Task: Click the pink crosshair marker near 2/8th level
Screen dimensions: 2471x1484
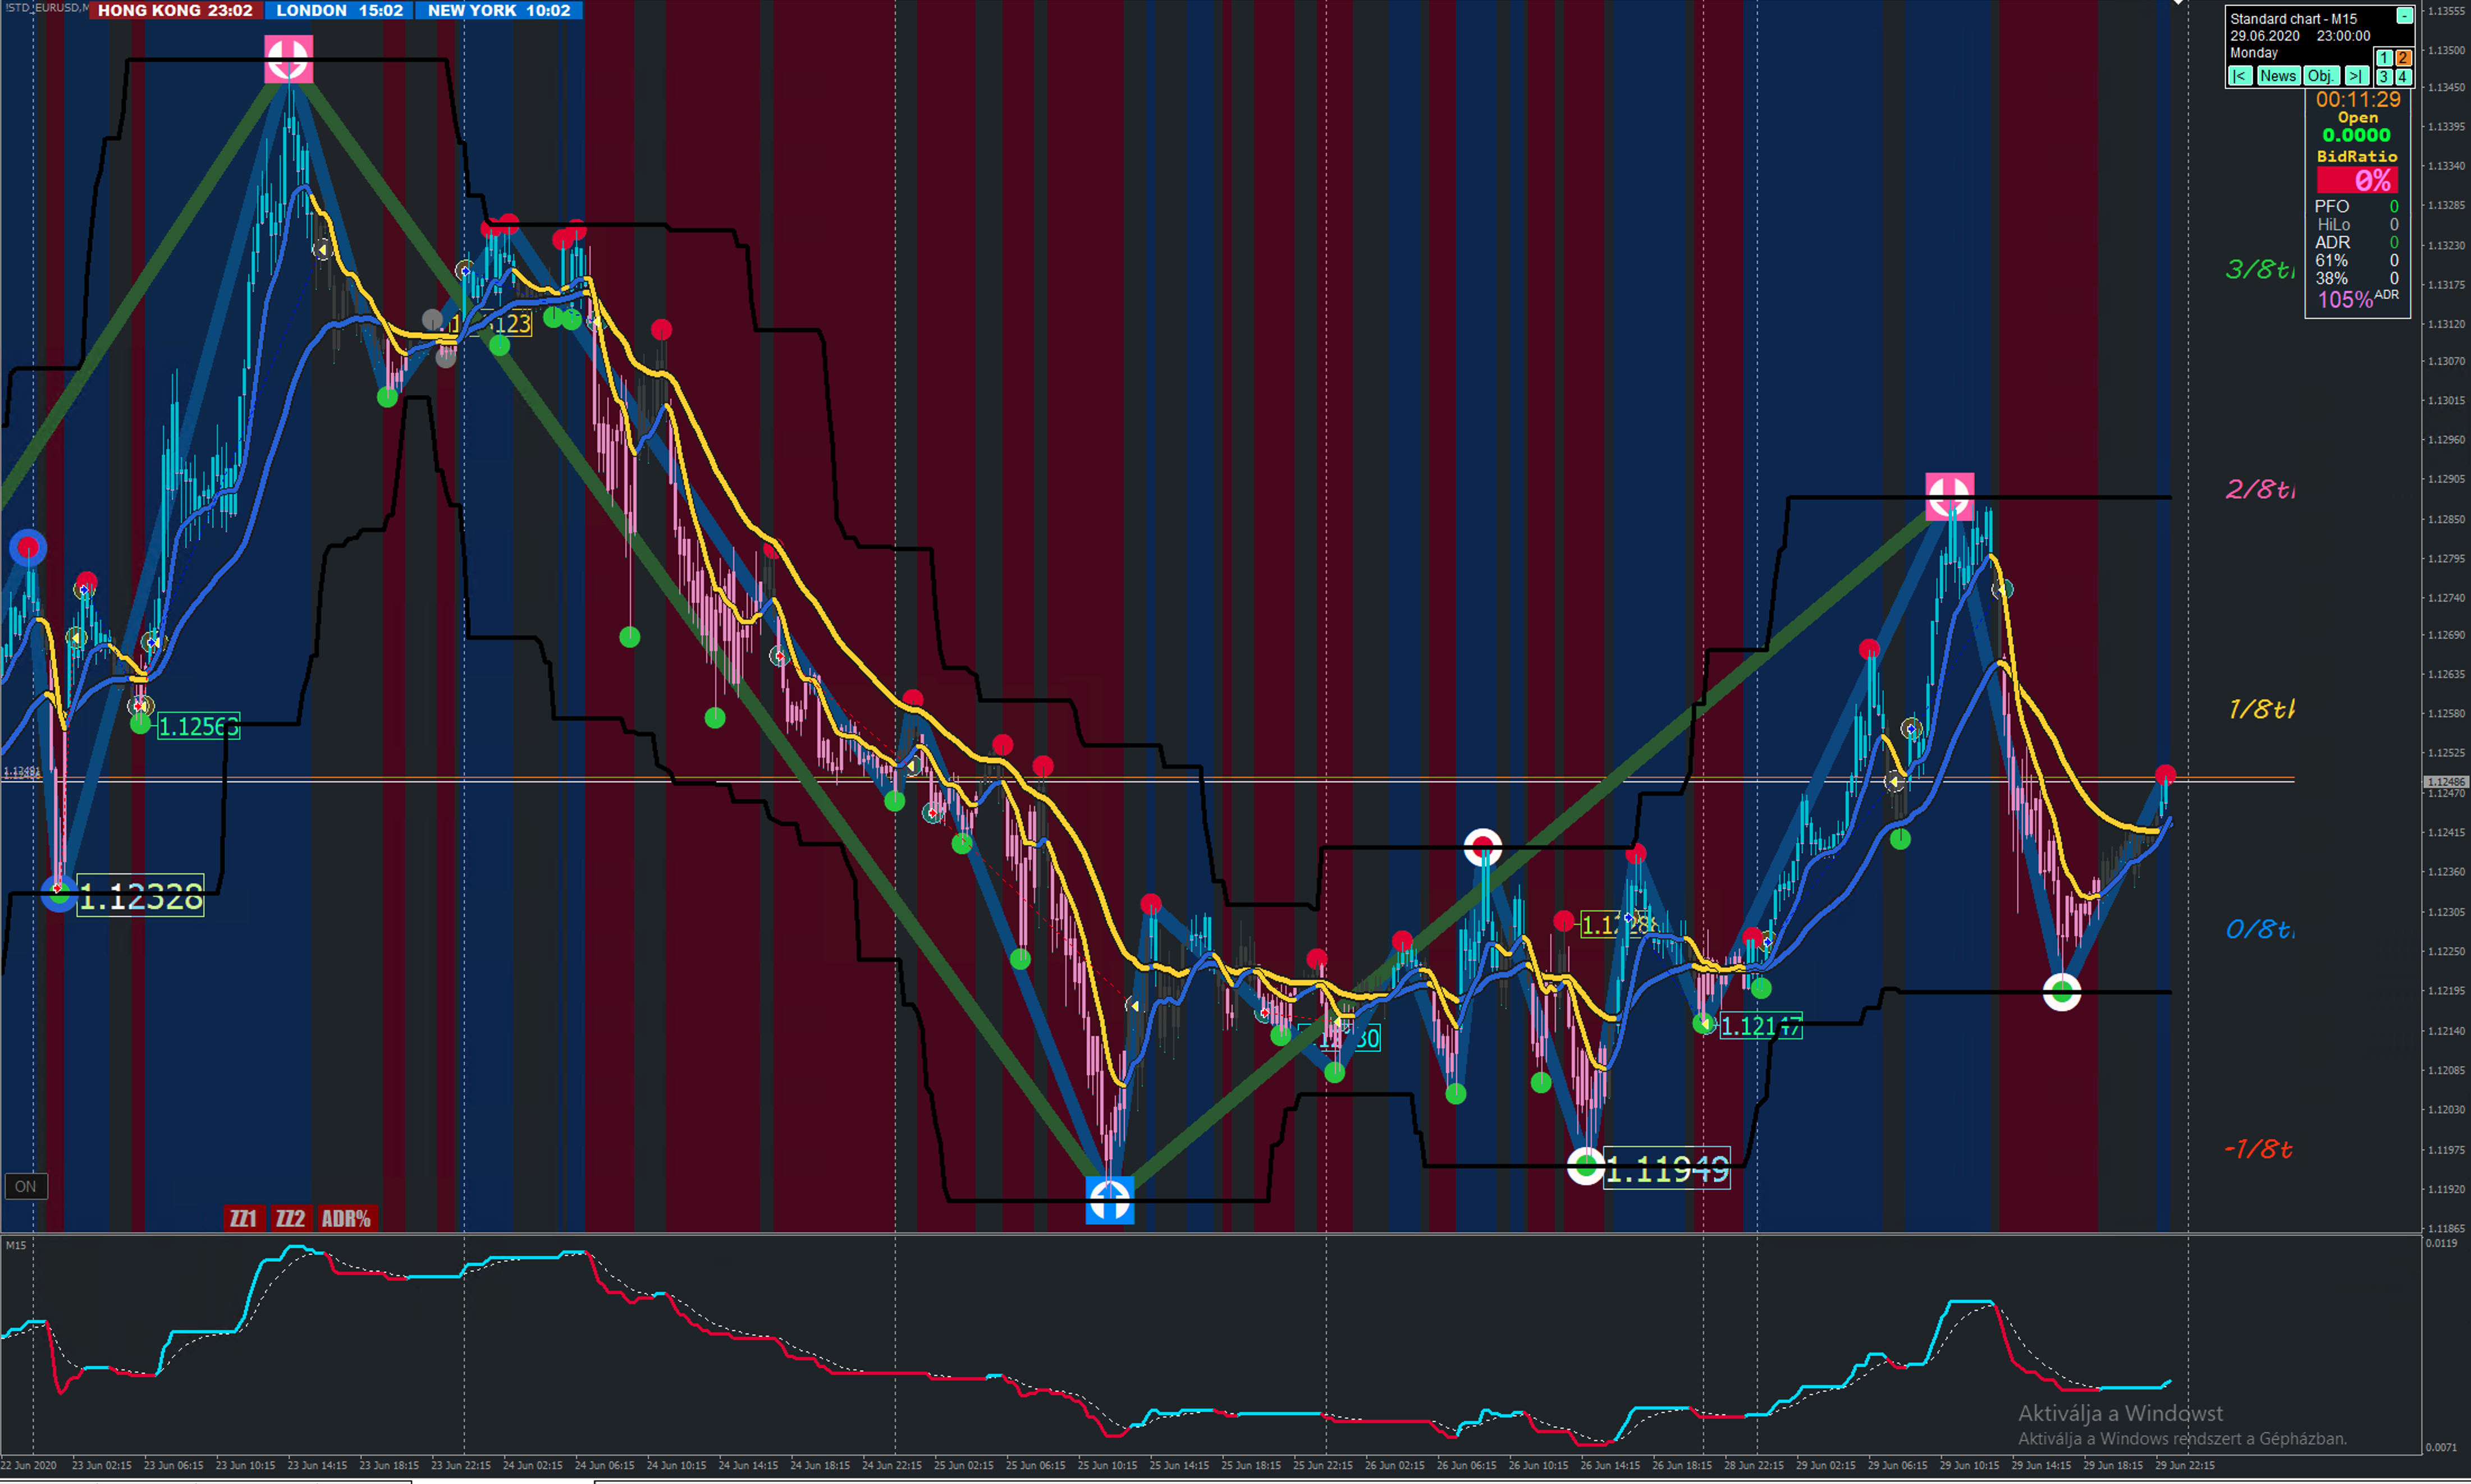Action: point(1949,496)
